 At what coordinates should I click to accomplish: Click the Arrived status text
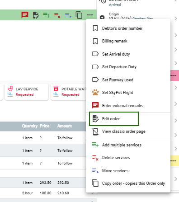[115, 5]
